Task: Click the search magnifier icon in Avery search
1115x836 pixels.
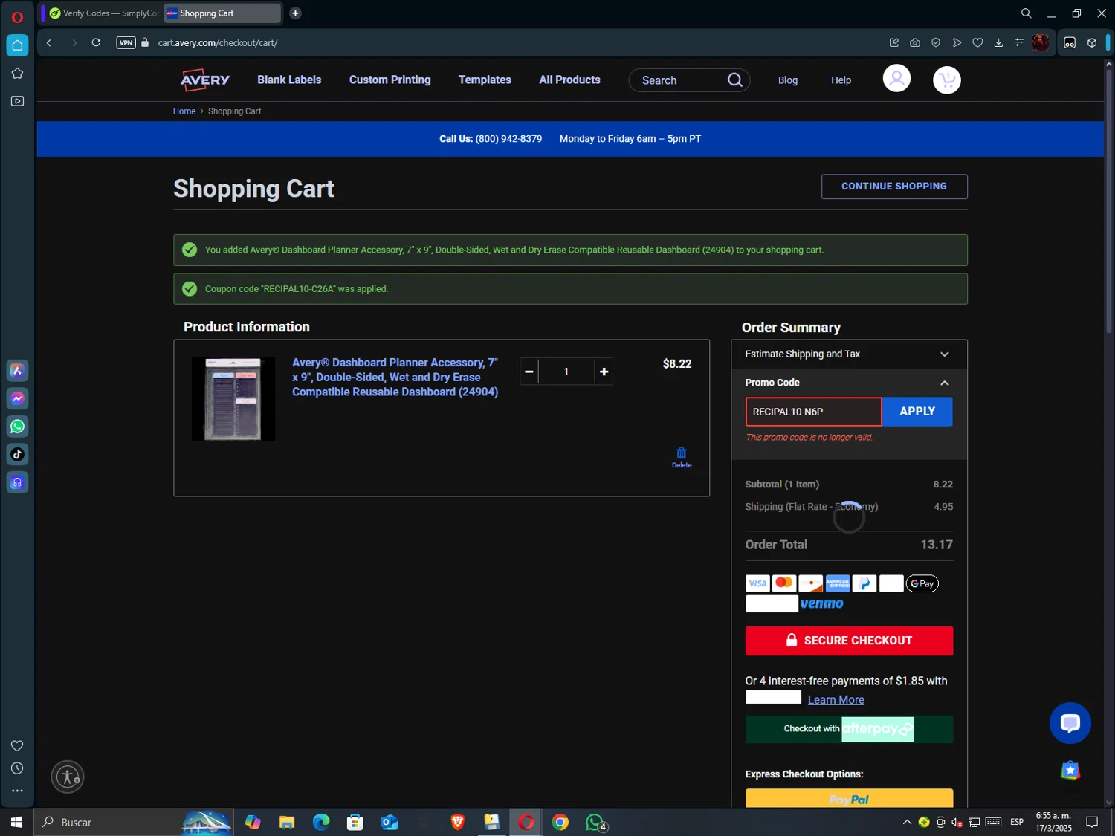Action: point(734,80)
